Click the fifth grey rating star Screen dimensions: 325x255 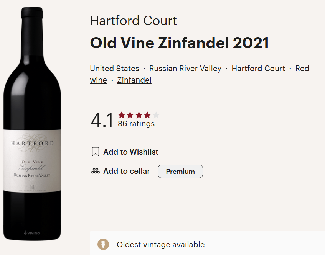pyautogui.click(x=156, y=115)
